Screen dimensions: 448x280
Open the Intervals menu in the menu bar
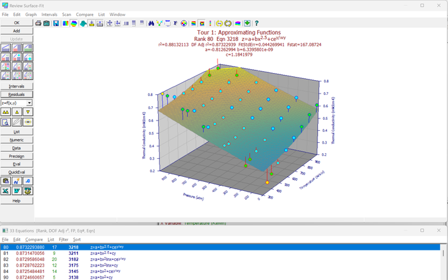click(49, 14)
